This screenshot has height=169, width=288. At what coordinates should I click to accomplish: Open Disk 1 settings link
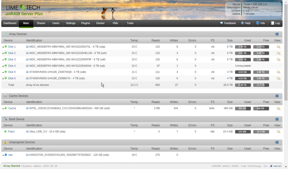tap(12, 47)
